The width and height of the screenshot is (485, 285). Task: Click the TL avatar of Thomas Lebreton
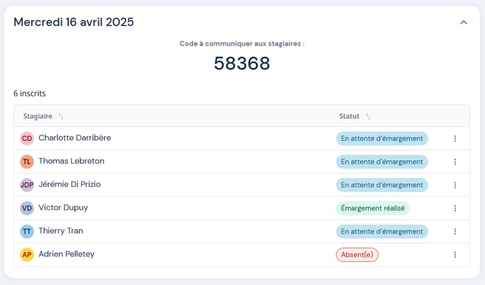27,162
